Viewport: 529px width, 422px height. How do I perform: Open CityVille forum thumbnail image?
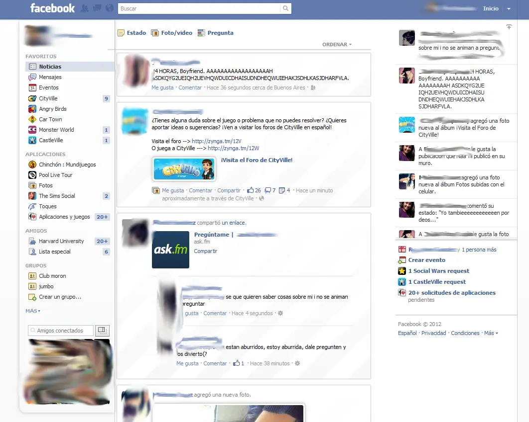184,169
